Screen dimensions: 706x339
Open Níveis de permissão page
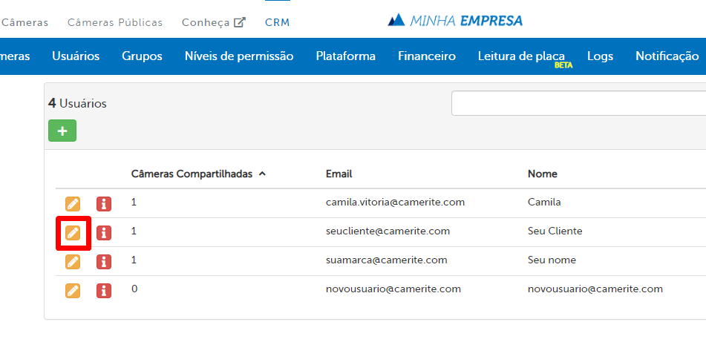(x=239, y=56)
